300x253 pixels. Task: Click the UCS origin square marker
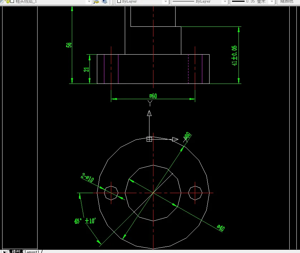click(x=149, y=139)
